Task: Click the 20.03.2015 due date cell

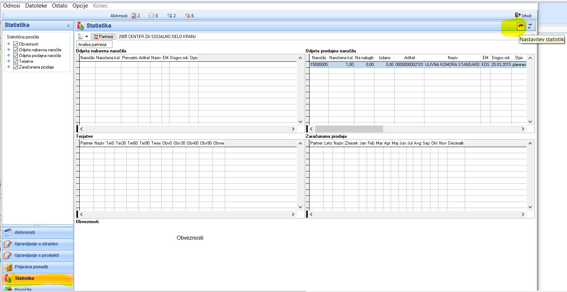Action: click(501, 65)
